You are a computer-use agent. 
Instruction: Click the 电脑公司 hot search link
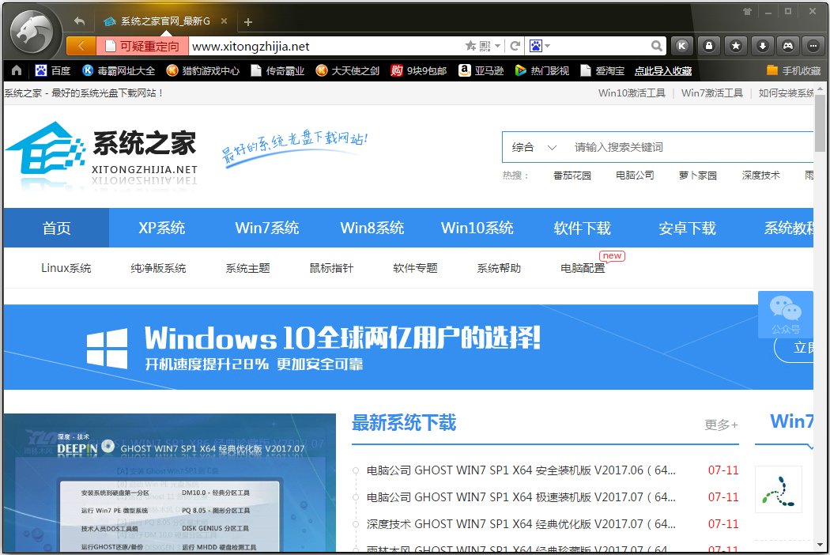tap(635, 176)
